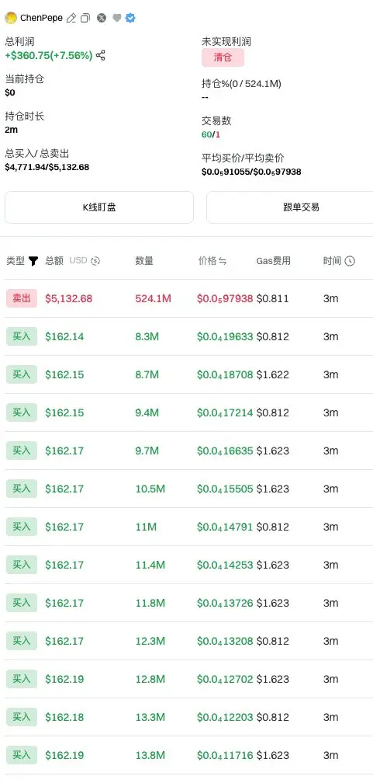
Task: Click the edit pencil icon beside ChenPepe
Action: coord(71,18)
